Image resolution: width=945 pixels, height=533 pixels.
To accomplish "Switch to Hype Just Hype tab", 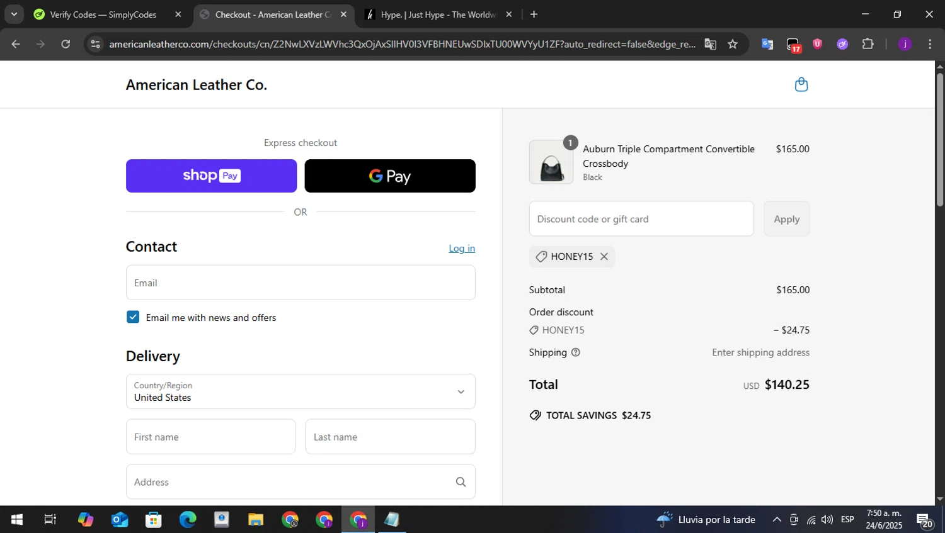I will [x=438, y=14].
